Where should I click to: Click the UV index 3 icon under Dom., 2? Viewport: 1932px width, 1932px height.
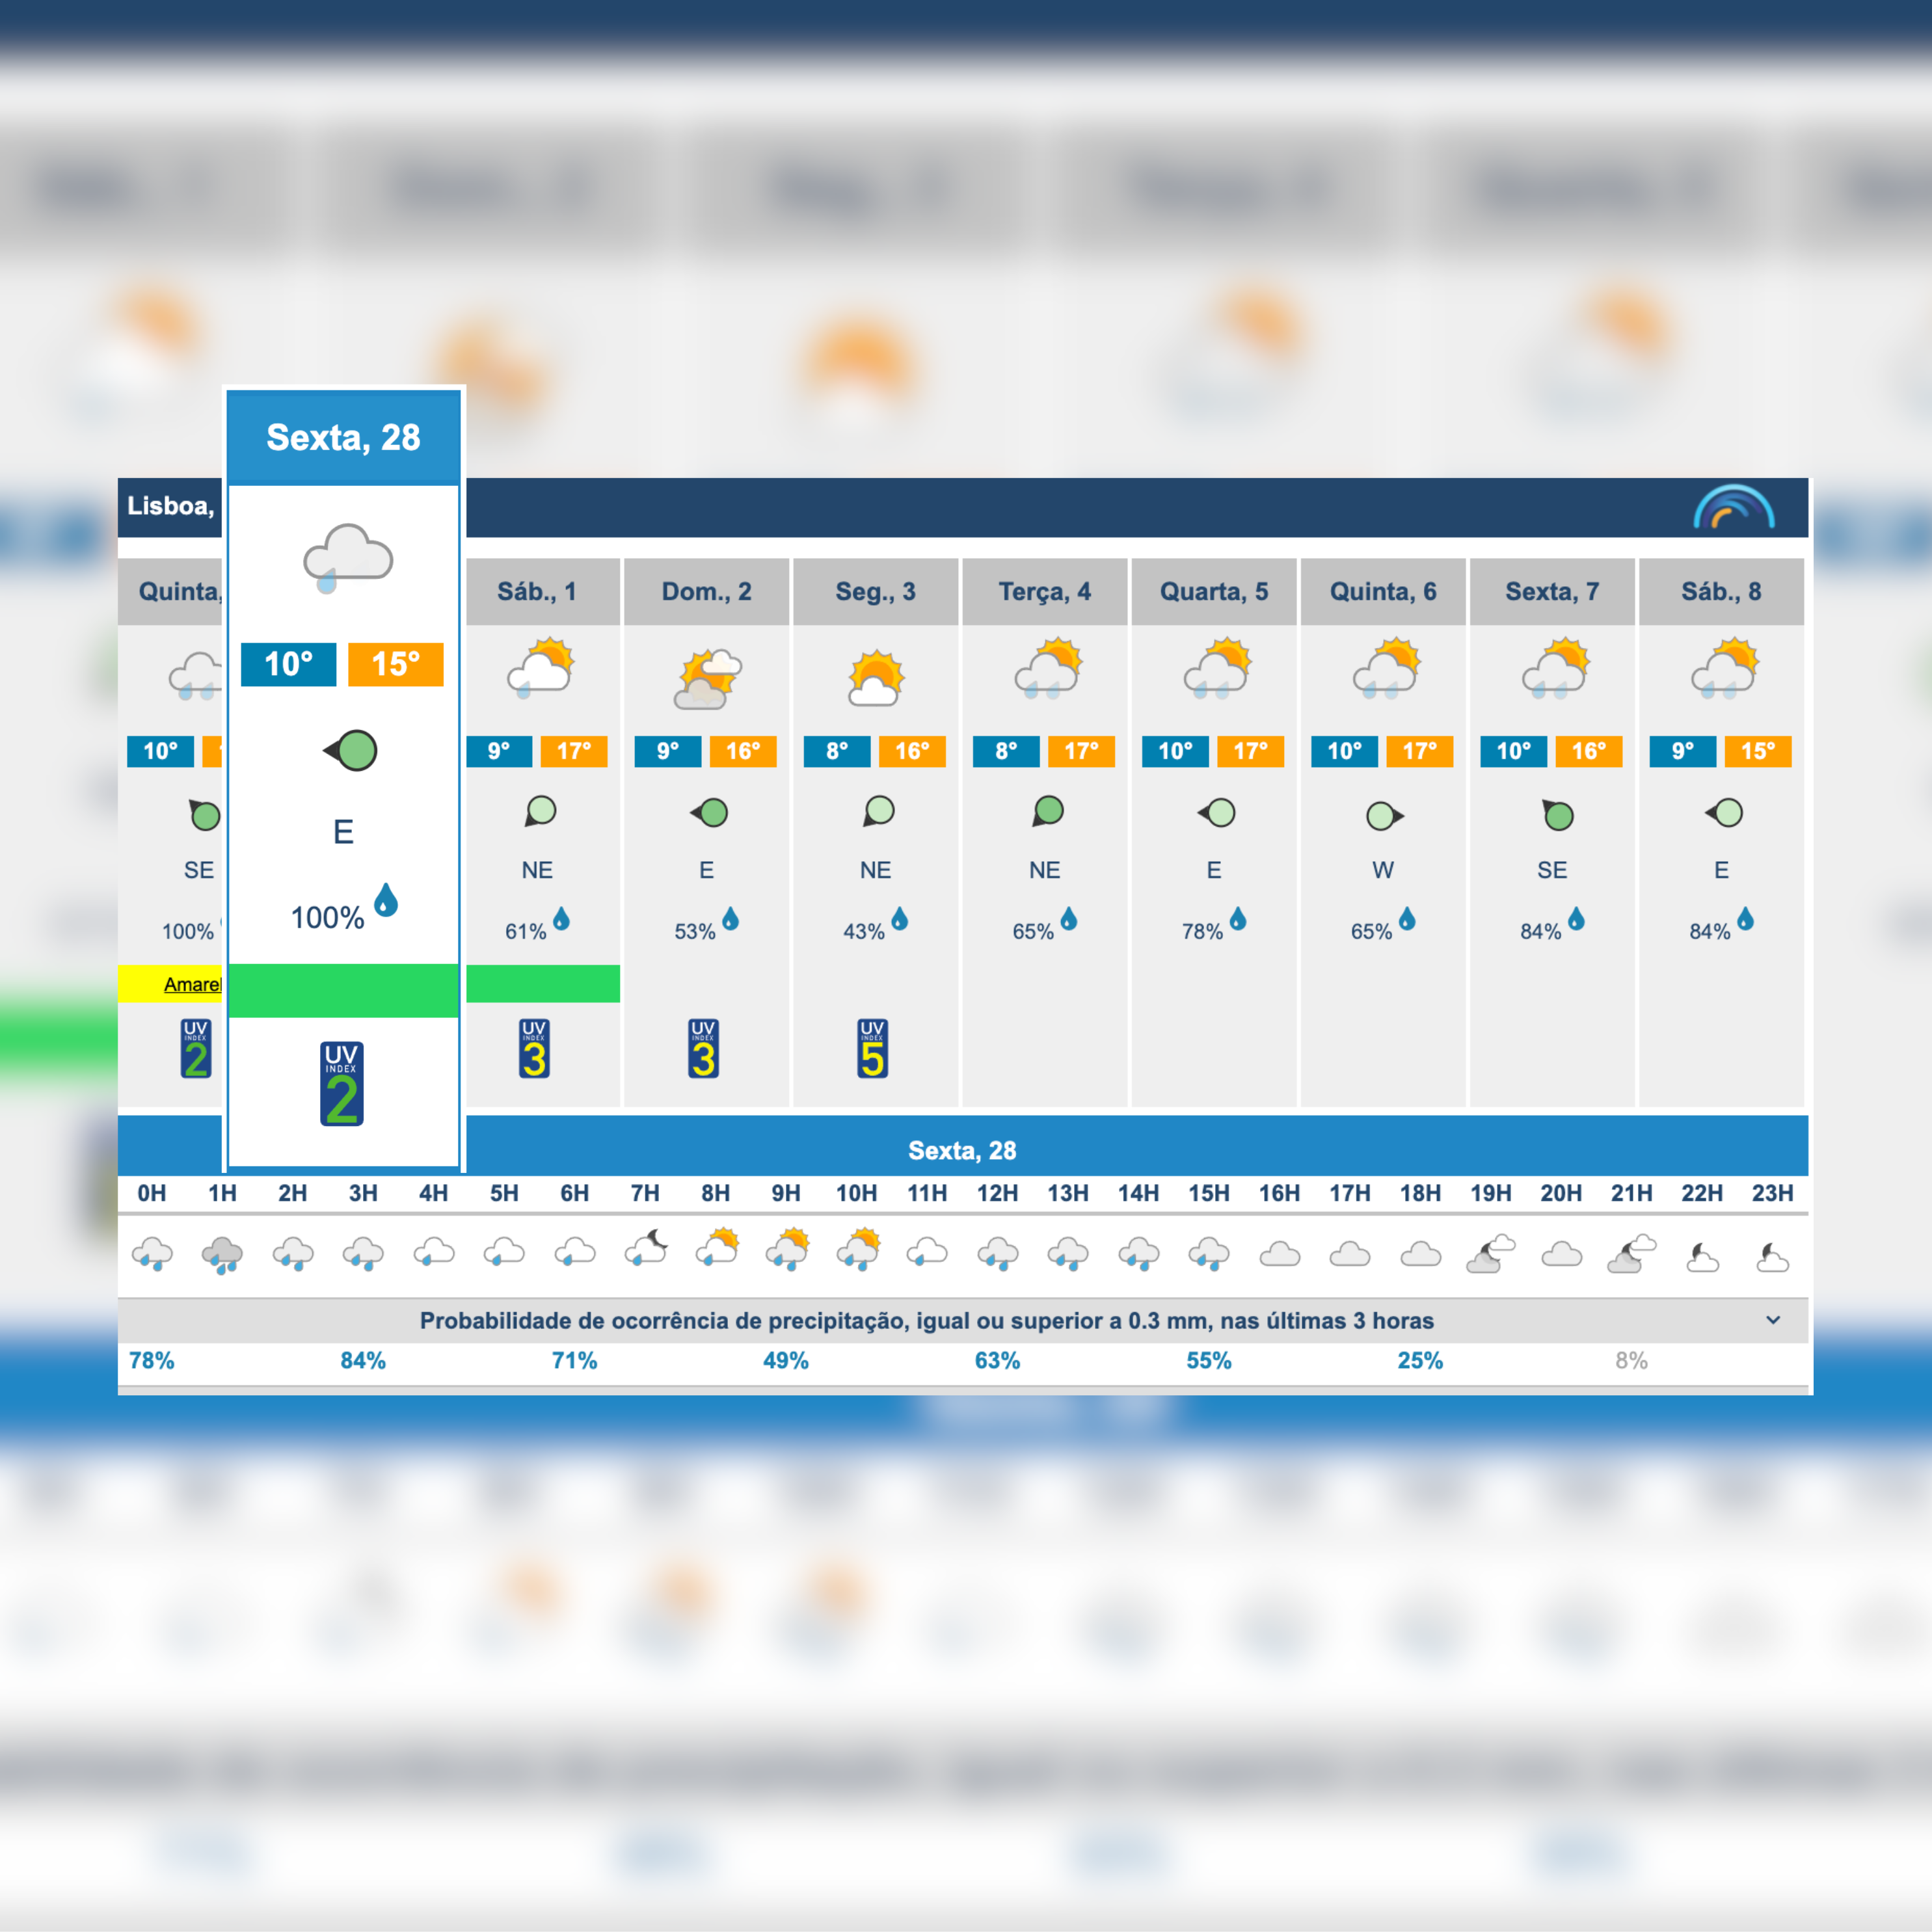click(x=703, y=1048)
